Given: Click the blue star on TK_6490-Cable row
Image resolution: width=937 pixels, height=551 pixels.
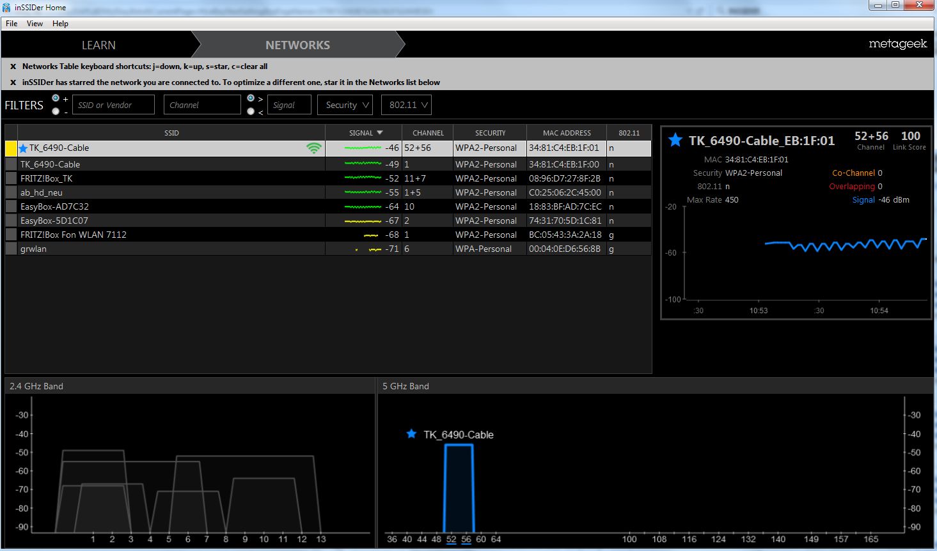Looking at the screenshot, I should tap(24, 148).
